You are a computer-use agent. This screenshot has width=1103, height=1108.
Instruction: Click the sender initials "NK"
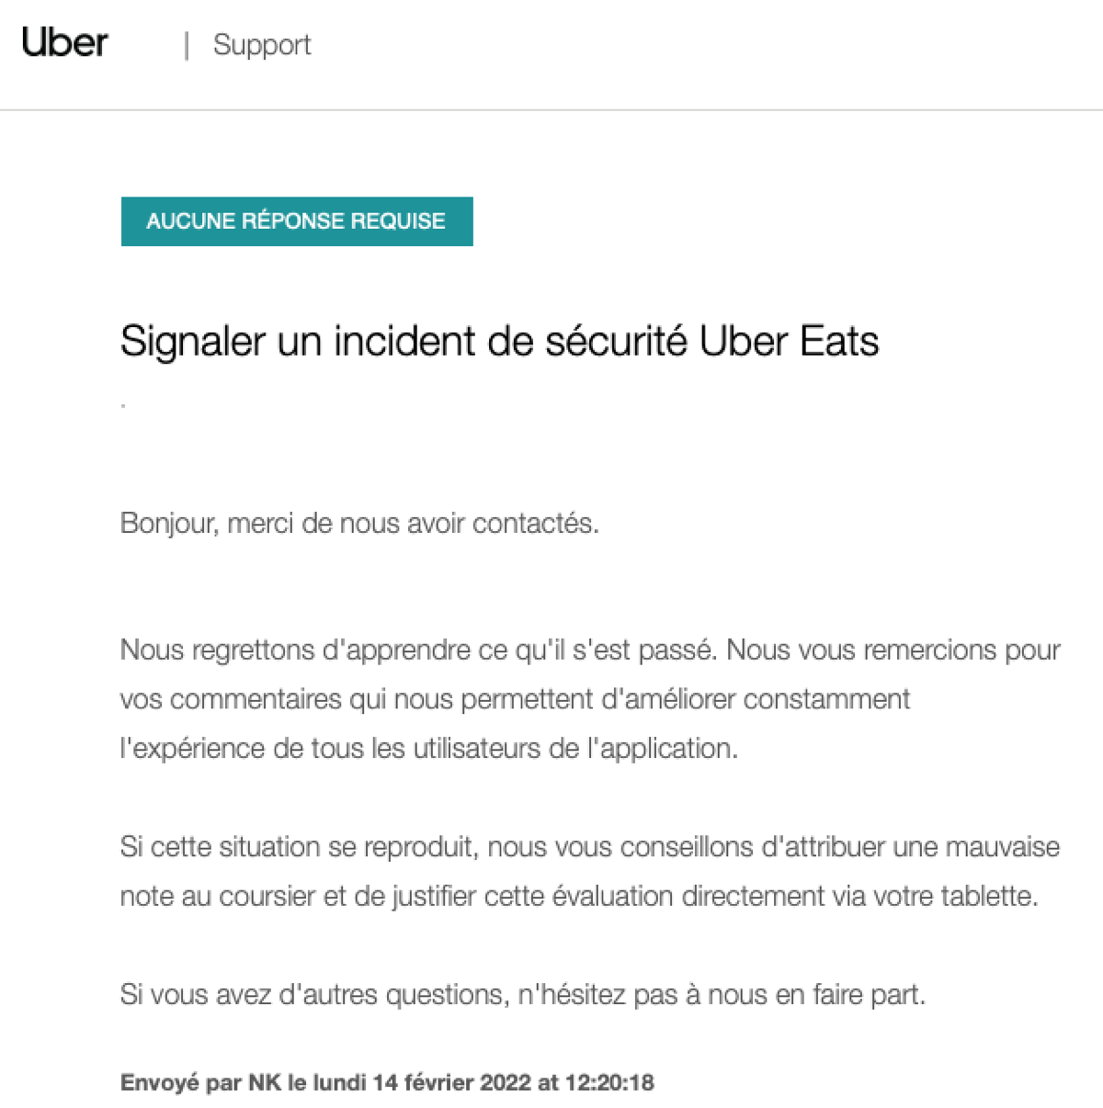click(265, 1082)
